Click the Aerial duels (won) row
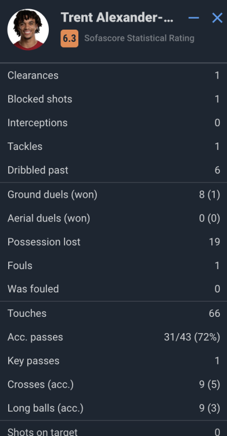The width and height of the screenshot is (227, 436). [113, 218]
